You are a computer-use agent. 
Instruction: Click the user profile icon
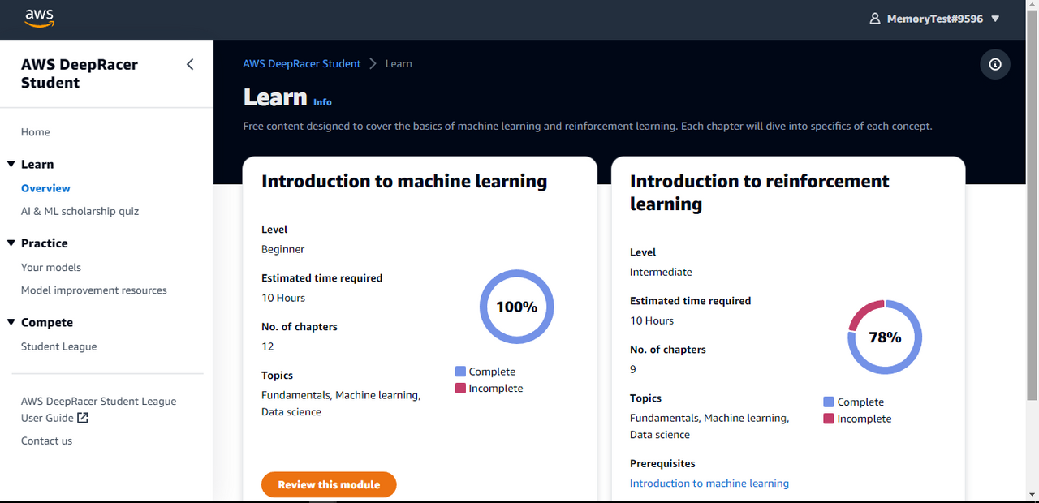click(875, 19)
